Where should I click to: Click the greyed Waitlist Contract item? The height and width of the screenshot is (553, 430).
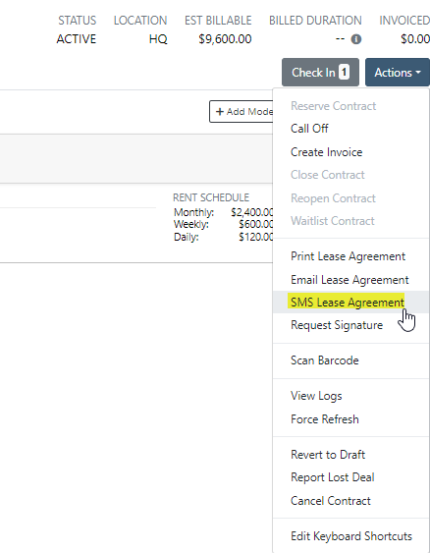(350, 221)
